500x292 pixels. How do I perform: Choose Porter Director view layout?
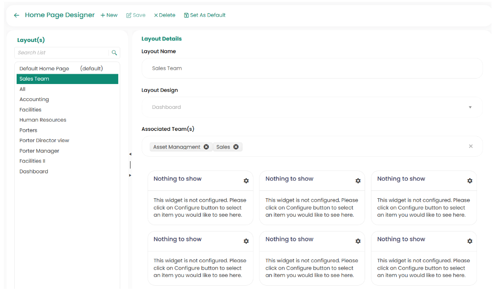coord(44,141)
